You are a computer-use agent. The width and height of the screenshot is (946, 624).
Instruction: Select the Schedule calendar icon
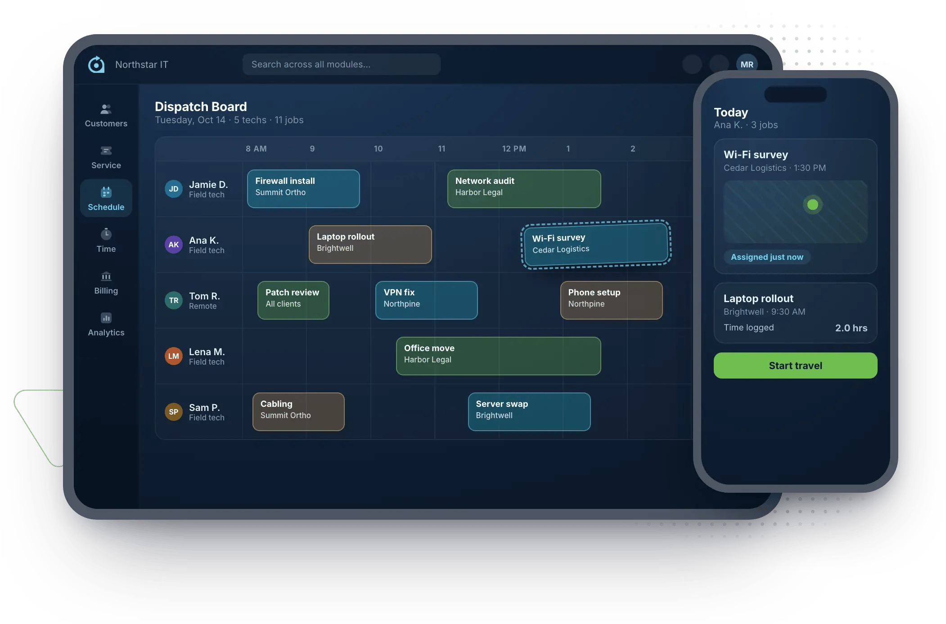(x=106, y=192)
